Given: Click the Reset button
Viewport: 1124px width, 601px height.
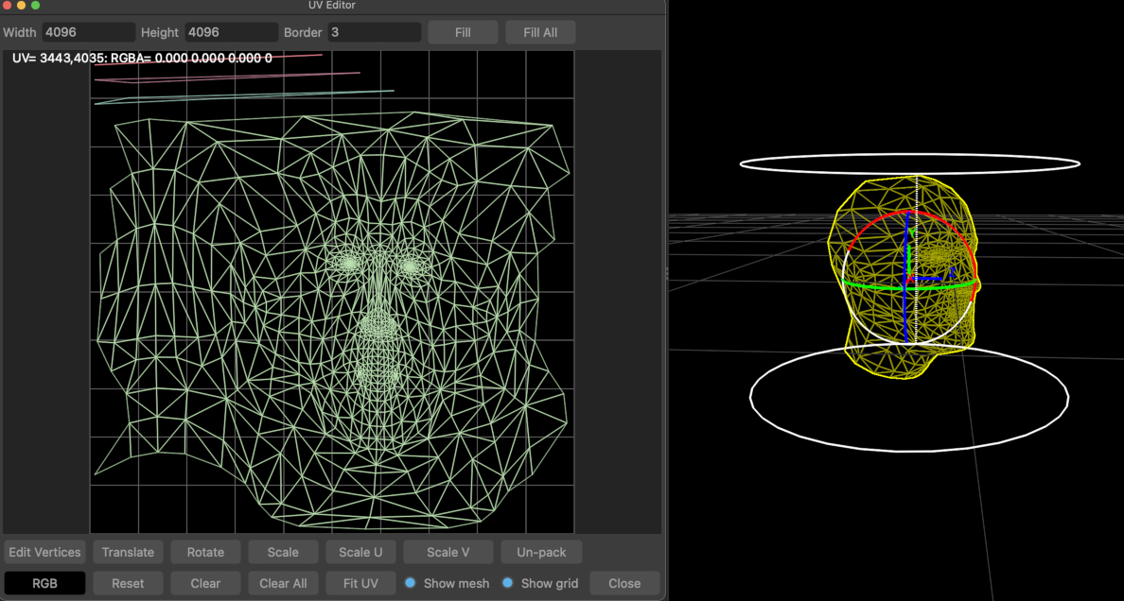Looking at the screenshot, I should (128, 583).
